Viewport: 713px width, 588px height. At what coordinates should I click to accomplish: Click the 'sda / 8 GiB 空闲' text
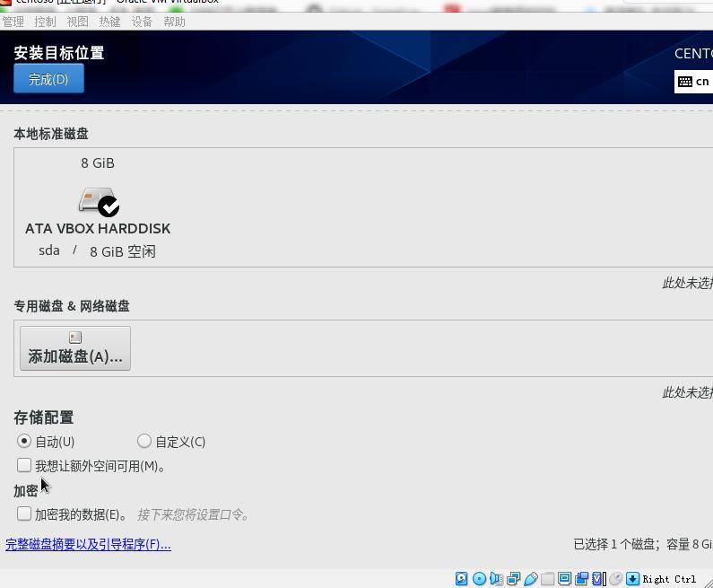pyautogui.click(x=98, y=251)
